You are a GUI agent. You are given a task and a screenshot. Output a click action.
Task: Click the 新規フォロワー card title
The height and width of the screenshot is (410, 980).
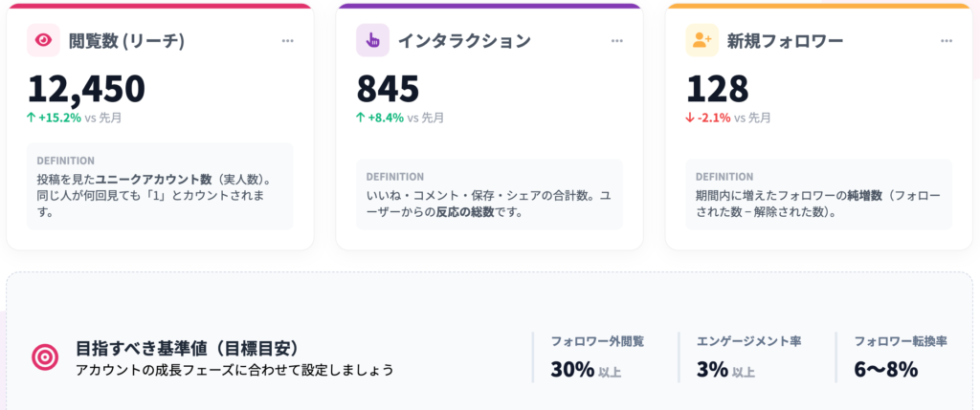click(x=783, y=41)
